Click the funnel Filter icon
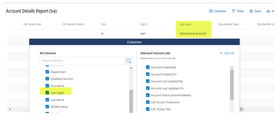The image size is (278, 117). pos(233,11)
